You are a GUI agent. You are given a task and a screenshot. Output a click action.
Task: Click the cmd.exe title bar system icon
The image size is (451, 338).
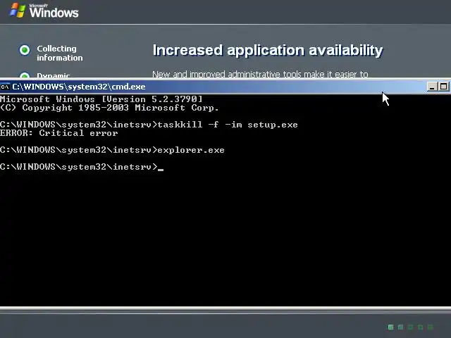click(5, 87)
